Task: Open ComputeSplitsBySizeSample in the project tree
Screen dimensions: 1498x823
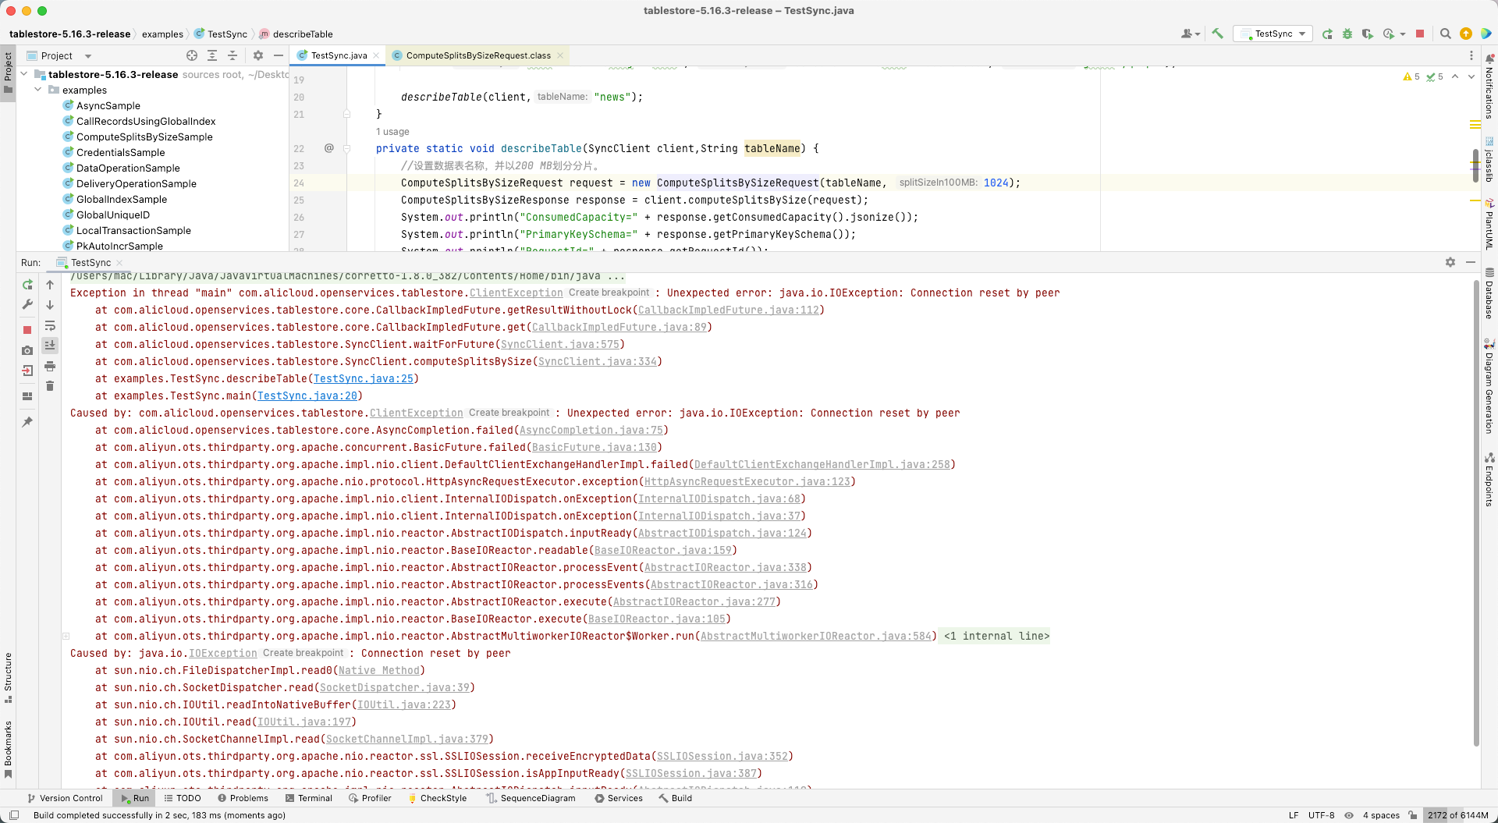Action: click(x=144, y=137)
